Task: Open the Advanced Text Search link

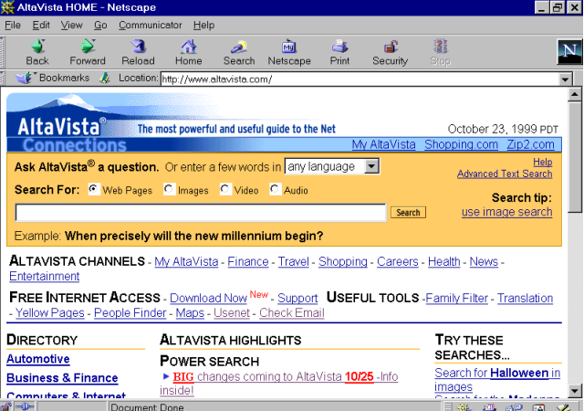Action: pyautogui.click(x=505, y=174)
